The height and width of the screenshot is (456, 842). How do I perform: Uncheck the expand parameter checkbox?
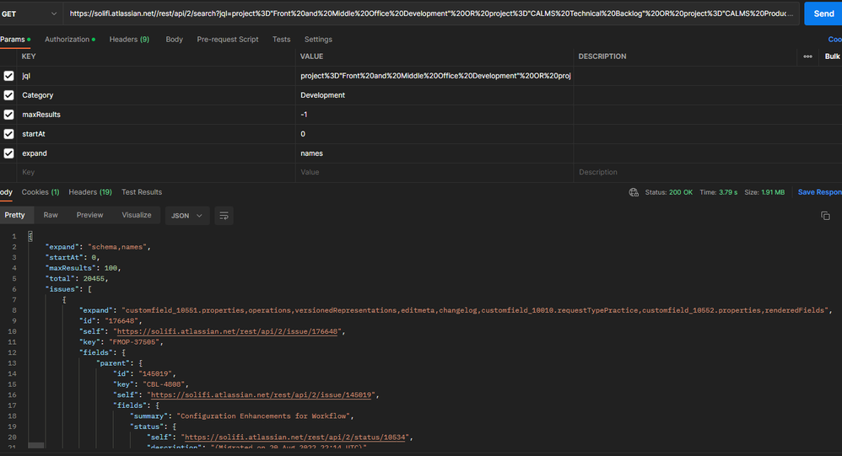8,153
